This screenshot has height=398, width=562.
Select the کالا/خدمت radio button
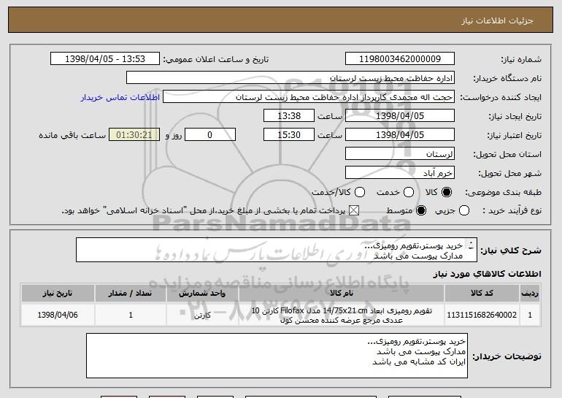click(x=360, y=192)
